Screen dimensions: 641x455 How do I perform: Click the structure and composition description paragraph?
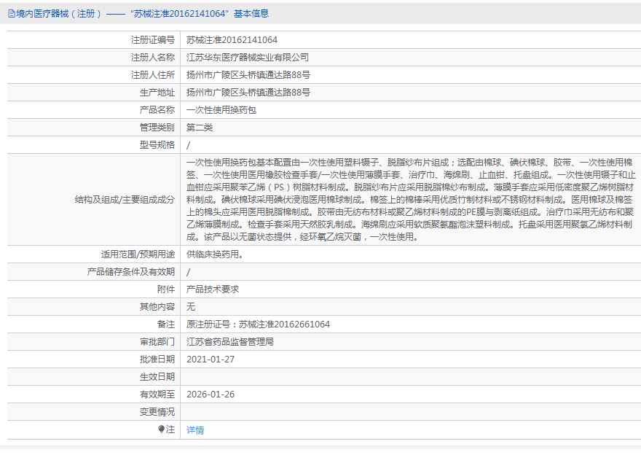click(x=411, y=200)
